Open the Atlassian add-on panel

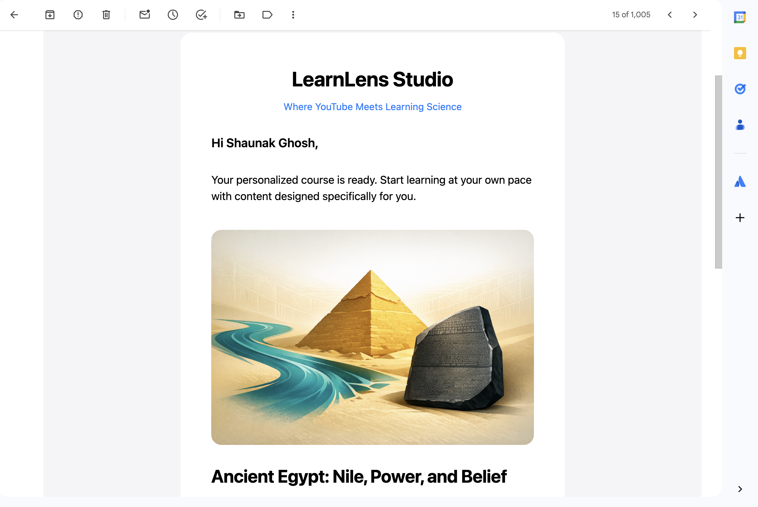click(x=739, y=181)
